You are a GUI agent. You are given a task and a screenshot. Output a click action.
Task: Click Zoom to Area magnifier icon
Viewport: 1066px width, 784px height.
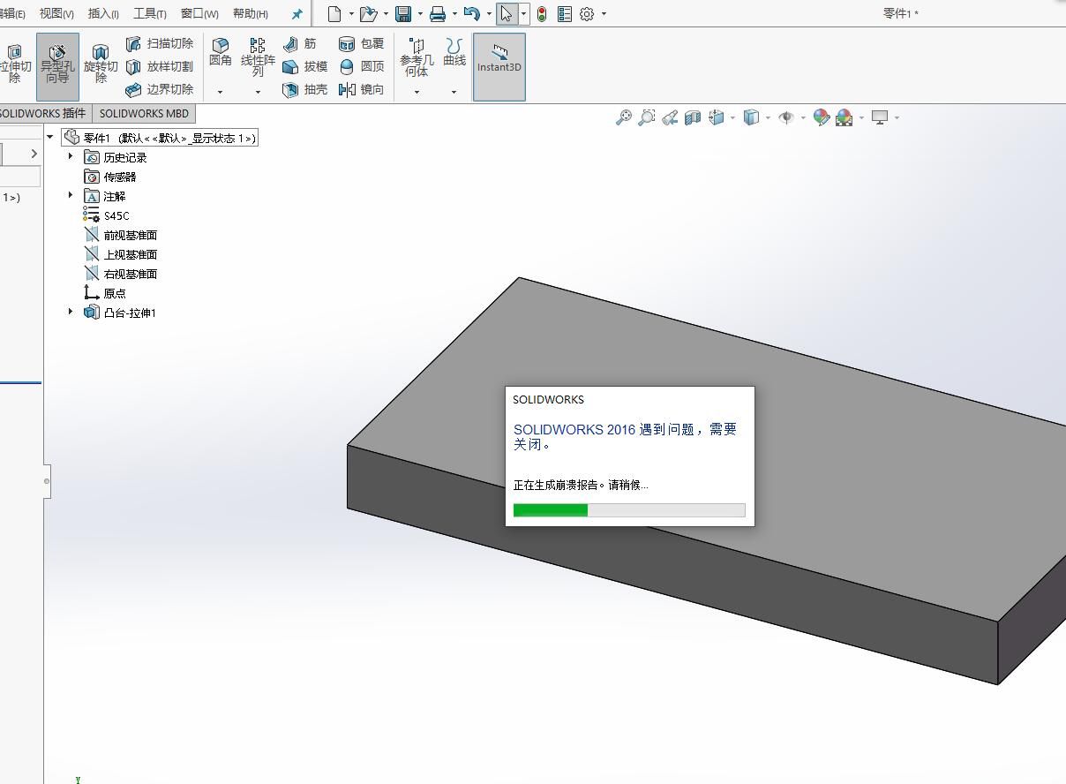click(x=647, y=117)
